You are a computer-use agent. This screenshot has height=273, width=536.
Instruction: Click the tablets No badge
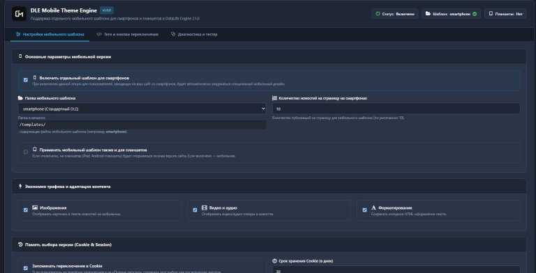point(505,14)
